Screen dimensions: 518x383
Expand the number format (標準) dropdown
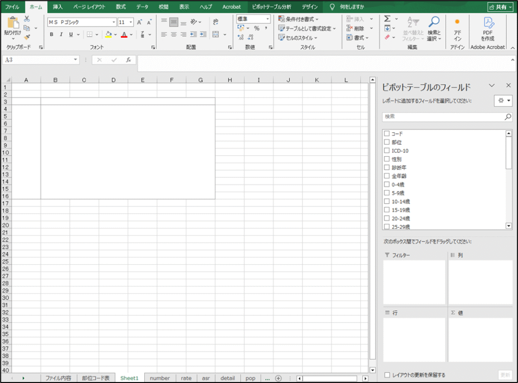268,19
